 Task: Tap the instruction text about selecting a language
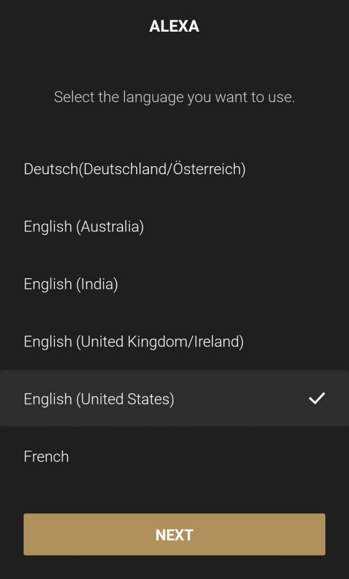[x=174, y=97]
